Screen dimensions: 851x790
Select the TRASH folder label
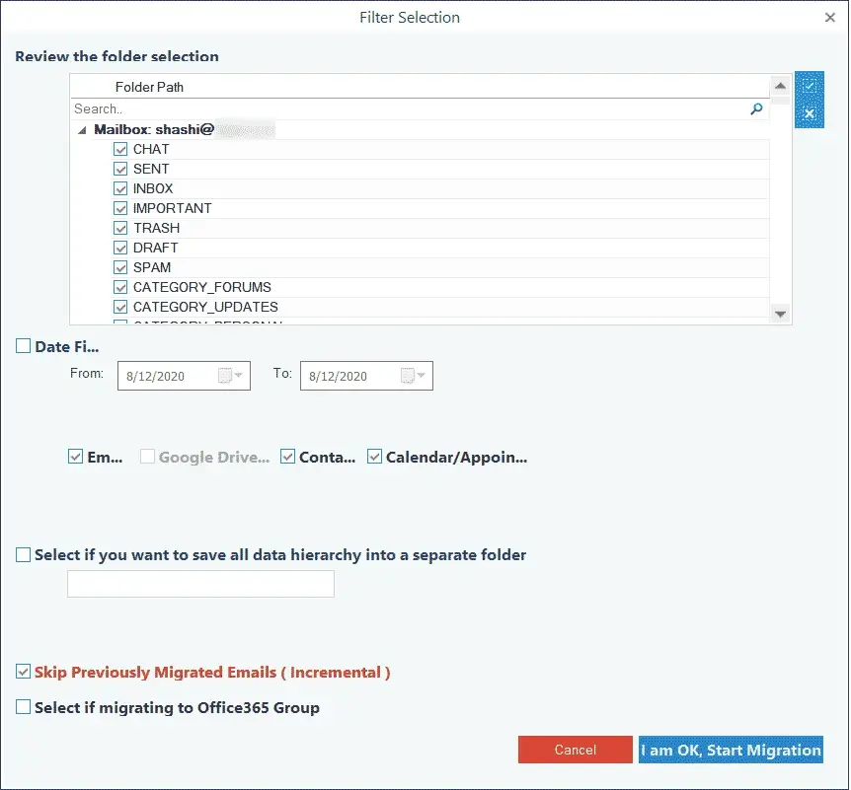[x=156, y=228]
